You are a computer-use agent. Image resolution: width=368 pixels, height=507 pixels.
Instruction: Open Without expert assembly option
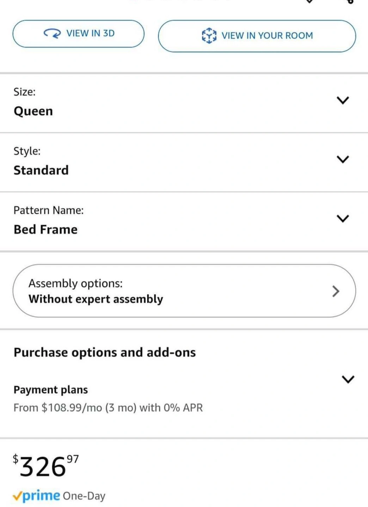point(96,299)
